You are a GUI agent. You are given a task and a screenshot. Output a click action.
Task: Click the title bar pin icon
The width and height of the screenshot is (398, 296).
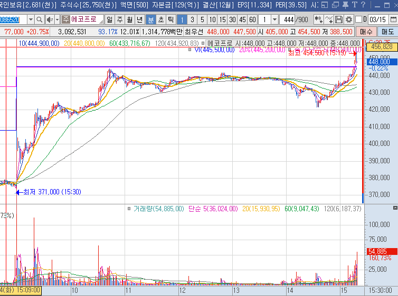point(345,5)
